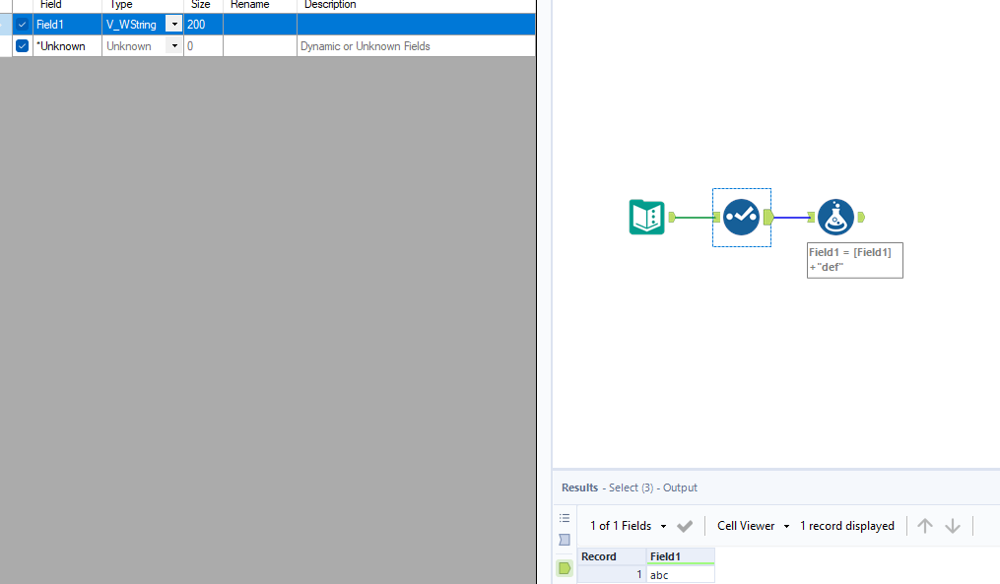Select the Select tool on the canvas
1000x584 pixels.
[741, 217]
